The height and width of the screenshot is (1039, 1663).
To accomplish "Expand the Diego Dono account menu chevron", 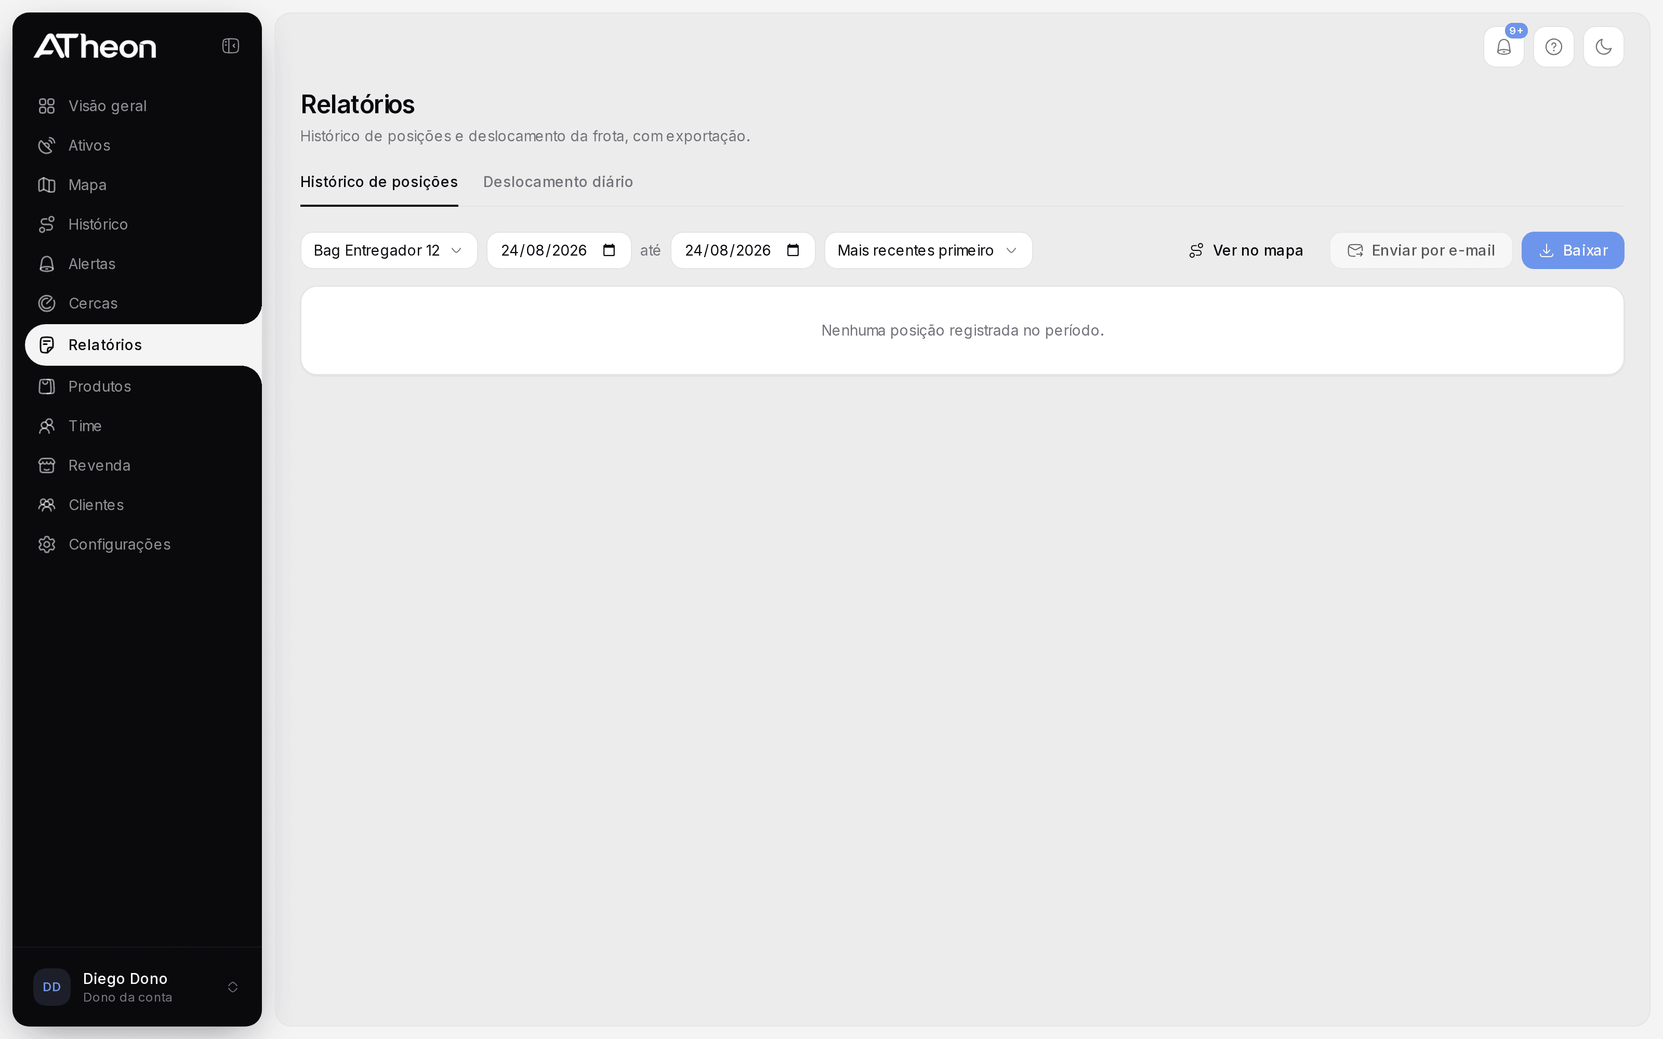I will pyautogui.click(x=233, y=987).
